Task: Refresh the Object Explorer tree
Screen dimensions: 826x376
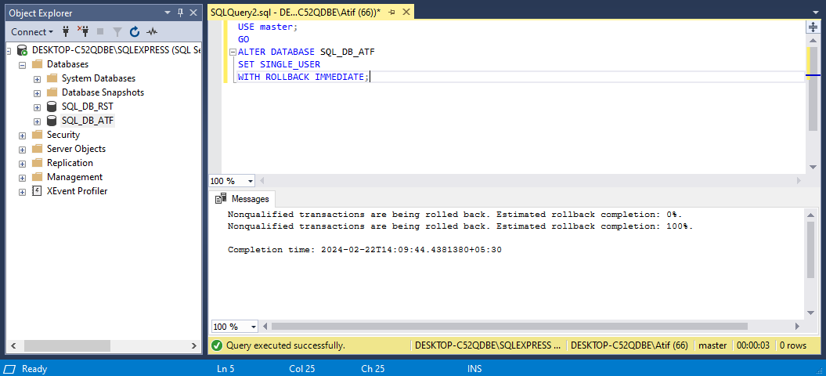Action: click(x=135, y=31)
